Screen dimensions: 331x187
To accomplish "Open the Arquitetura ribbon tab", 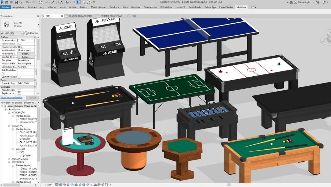I will (x=18, y=7).
